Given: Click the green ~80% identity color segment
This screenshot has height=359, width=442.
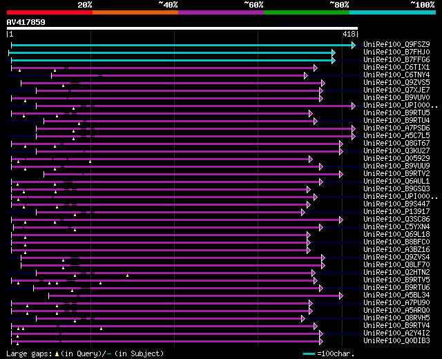Looking at the screenshot, I should (307, 12).
